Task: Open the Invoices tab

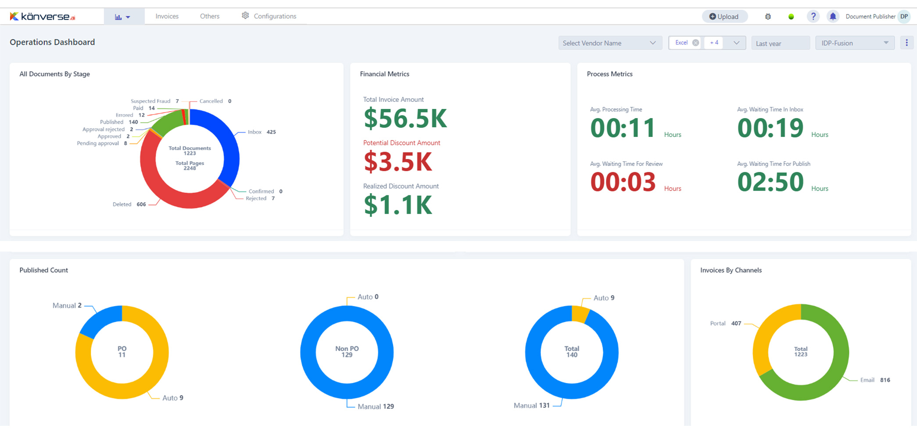Action: click(167, 16)
